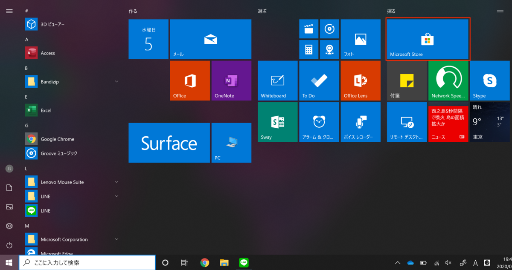Screen dimensions: 512x270
Task: Click the letter heading A in app list
Action: [x=27, y=40]
